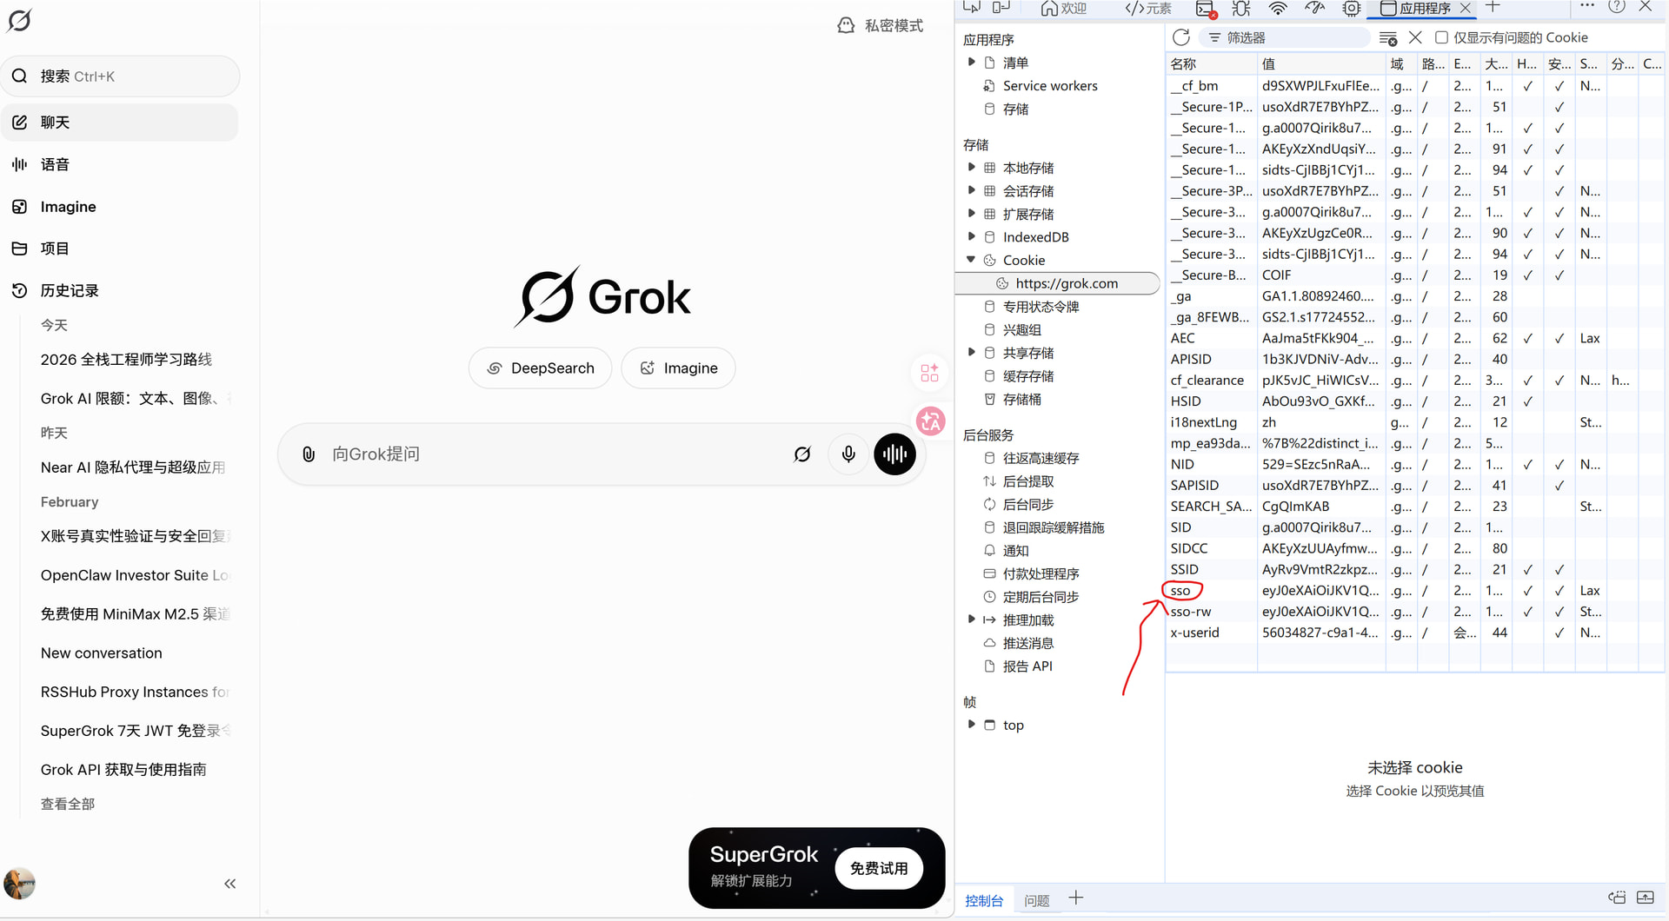Start voice mode with the black waveform button
Viewport: 1669px width, 921px height.
point(895,454)
